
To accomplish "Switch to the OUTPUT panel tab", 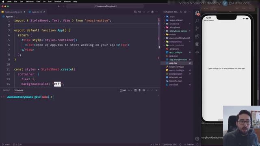I will point(6,90).
